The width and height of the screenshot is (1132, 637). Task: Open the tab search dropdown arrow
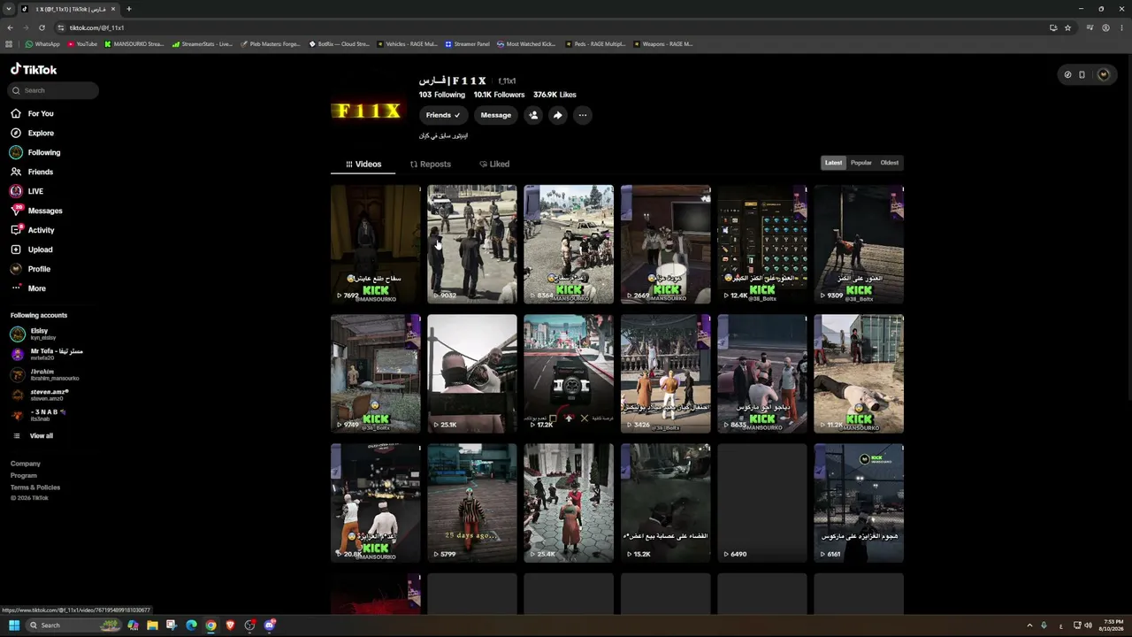click(11, 9)
